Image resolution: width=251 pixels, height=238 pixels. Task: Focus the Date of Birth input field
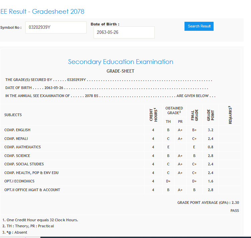click(x=124, y=32)
